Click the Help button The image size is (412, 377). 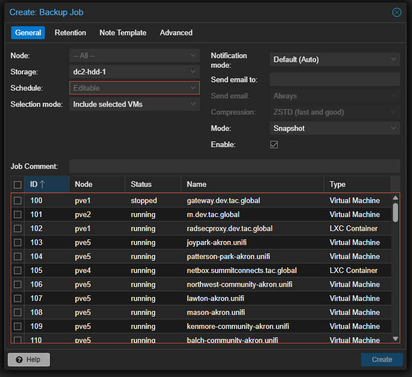tap(29, 360)
